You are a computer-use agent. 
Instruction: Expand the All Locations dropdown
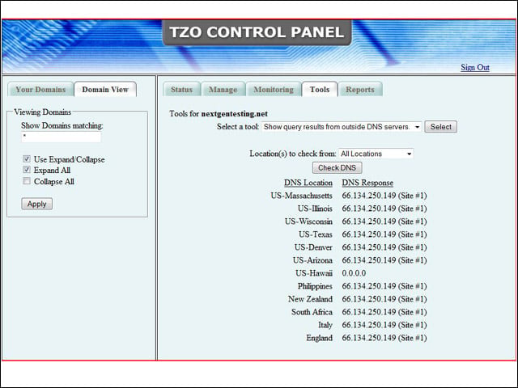tap(376, 154)
